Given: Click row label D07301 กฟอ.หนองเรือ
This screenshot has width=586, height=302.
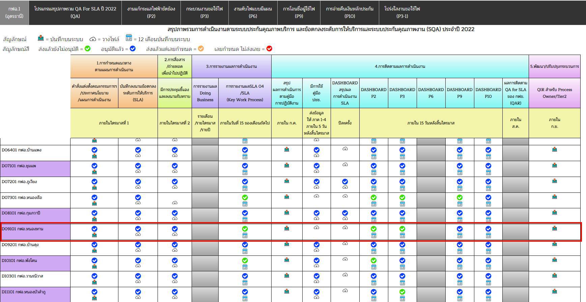Looking at the screenshot, I should pos(22,198).
